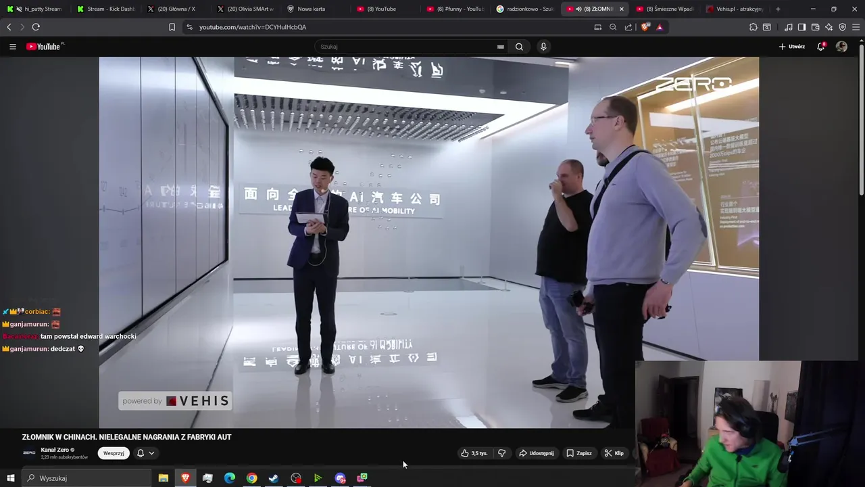Switch to the Vehis.pl tab
The image size is (865, 487).
(x=735, y=9)
